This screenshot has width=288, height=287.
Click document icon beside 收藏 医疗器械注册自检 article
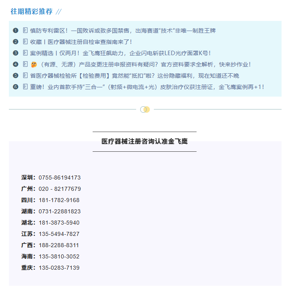25,42
